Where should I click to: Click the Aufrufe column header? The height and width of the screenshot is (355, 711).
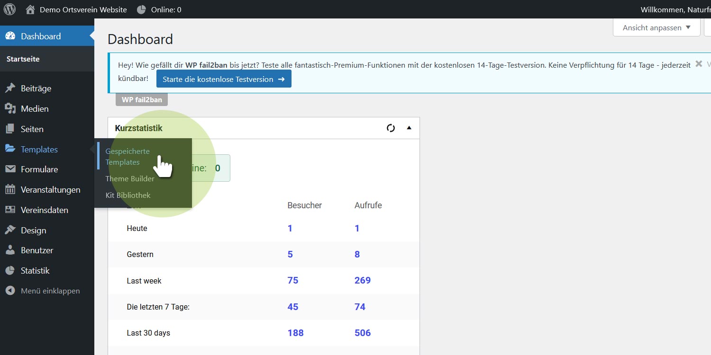tap(368, 205)
